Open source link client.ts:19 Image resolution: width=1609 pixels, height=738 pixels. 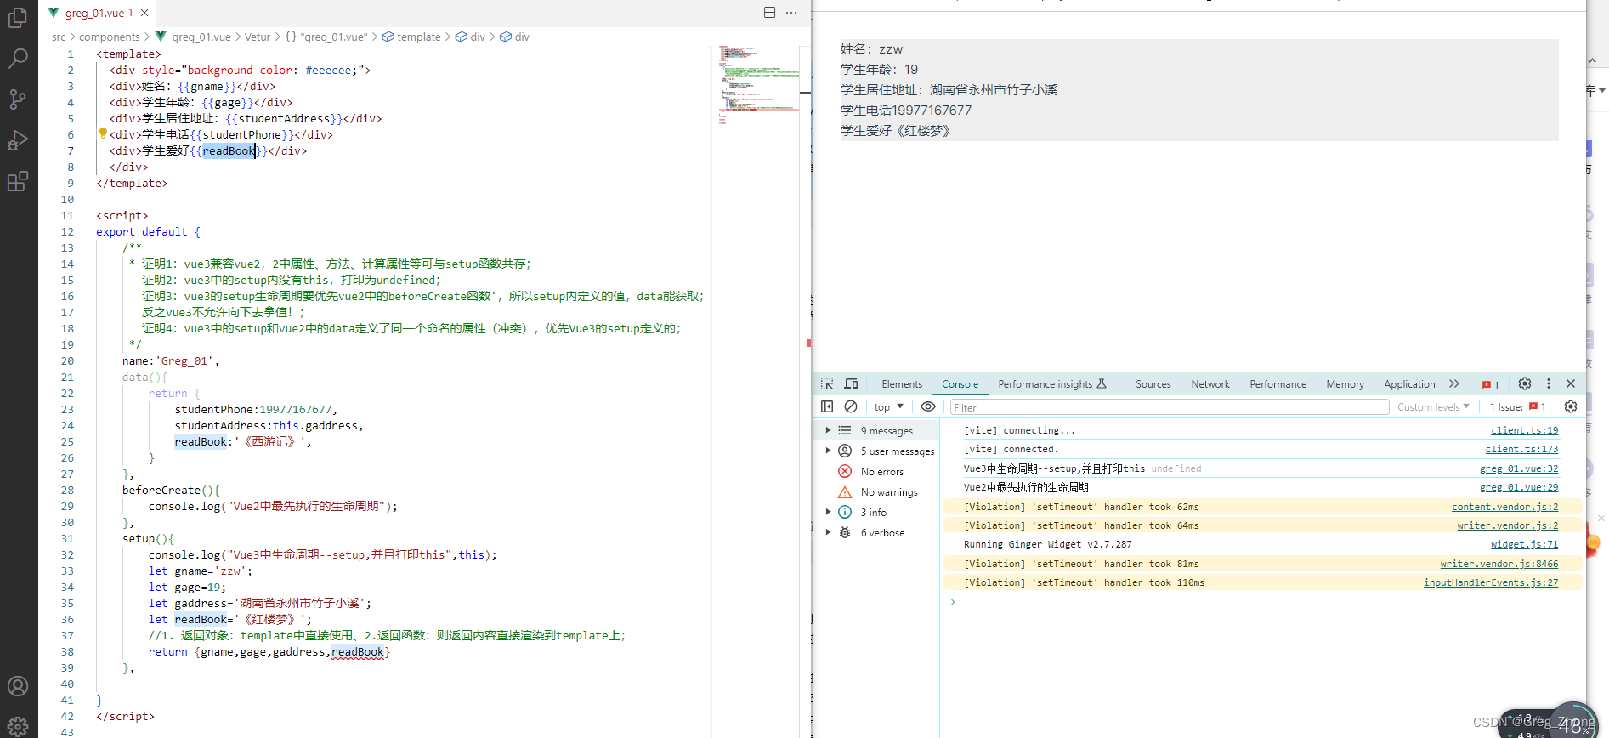1524,430
